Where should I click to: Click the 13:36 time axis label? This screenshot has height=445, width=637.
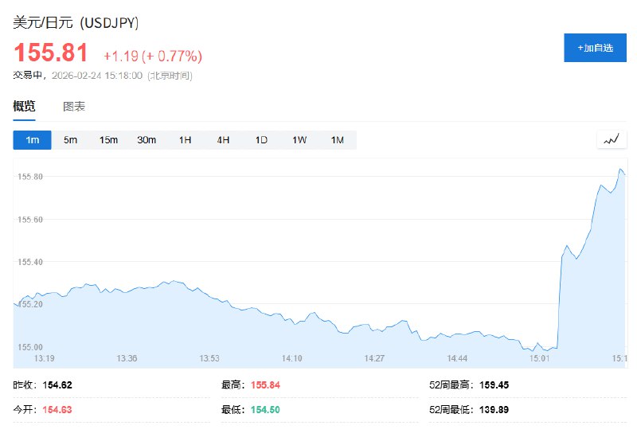pos(127,358)
